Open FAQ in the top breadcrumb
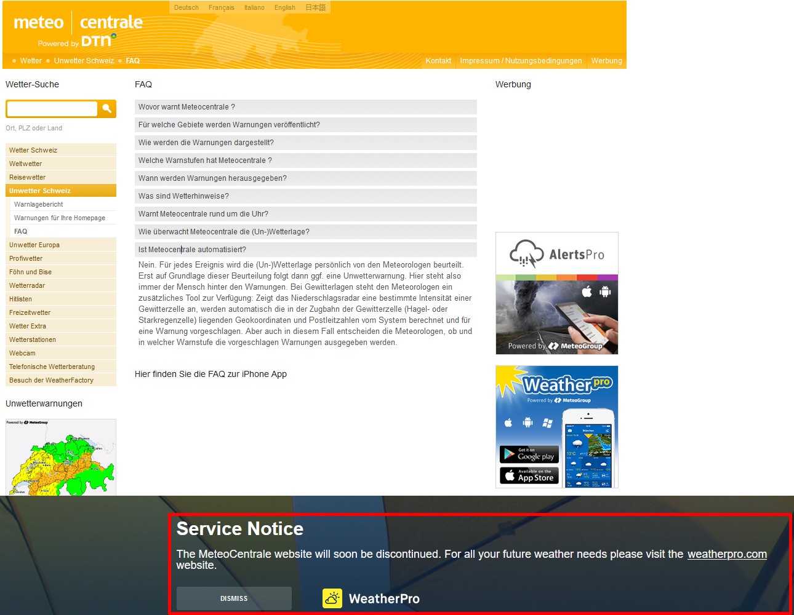The image size is (794, 615). point(133,61)
